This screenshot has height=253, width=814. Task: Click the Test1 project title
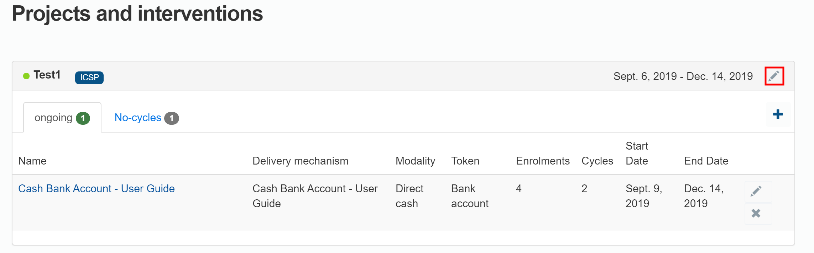pos(47,75)
